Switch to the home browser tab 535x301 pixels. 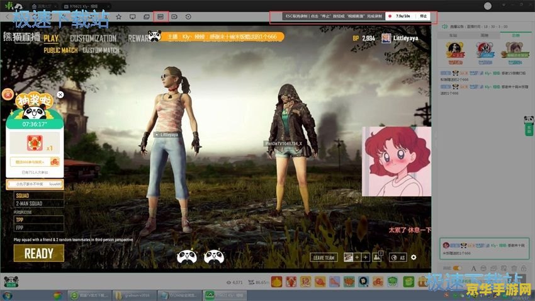(43, 6)
